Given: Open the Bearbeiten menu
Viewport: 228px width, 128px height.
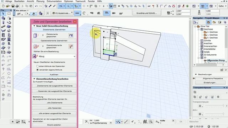Looking at the screenshot, I should (x=19, y=1).
